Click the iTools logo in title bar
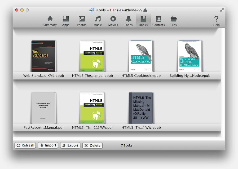Viewport: 238px width, 169px height. pyautogui.click(x=92, y=10)
